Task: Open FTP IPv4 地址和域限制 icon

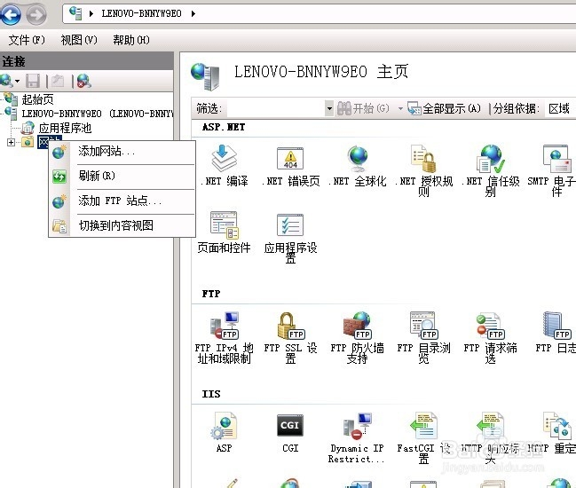Action: click(x=225, y=326)
